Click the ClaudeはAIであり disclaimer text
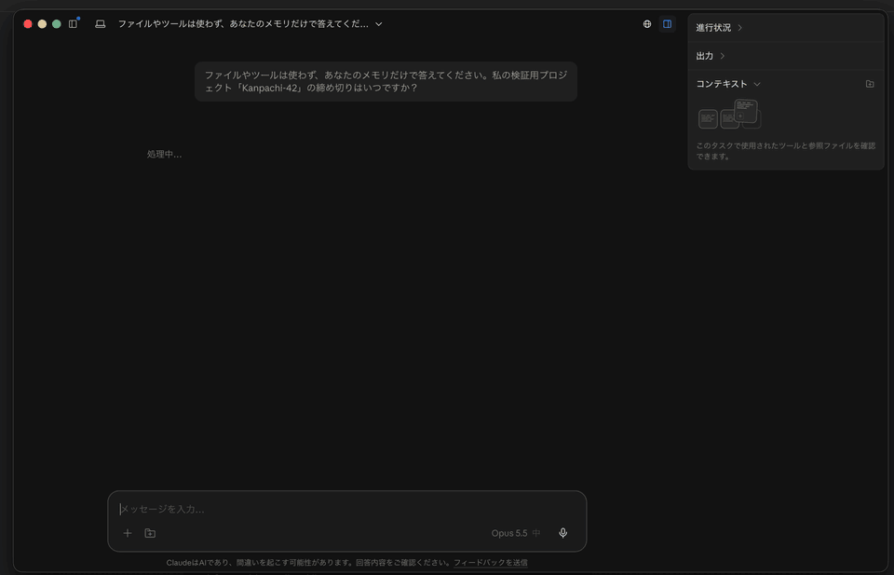The height and width of the screenshot is (575, 894). tap(308, 563)
